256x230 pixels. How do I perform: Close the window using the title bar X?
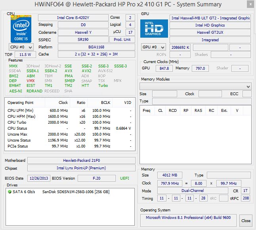click(x=250, y=4)
